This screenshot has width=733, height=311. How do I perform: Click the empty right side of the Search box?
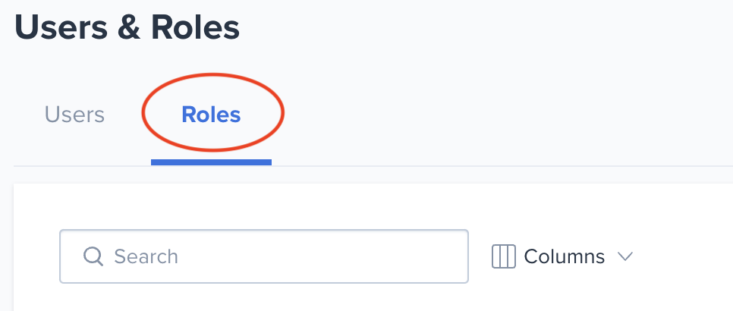[327, 256]
